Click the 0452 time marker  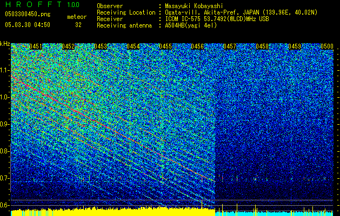coord(68,46)
